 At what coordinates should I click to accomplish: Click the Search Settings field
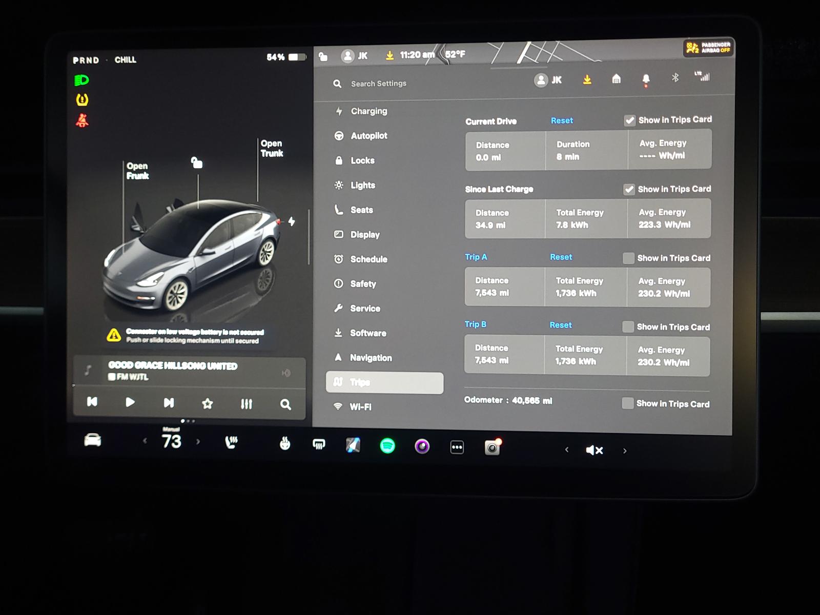point(378,84)
